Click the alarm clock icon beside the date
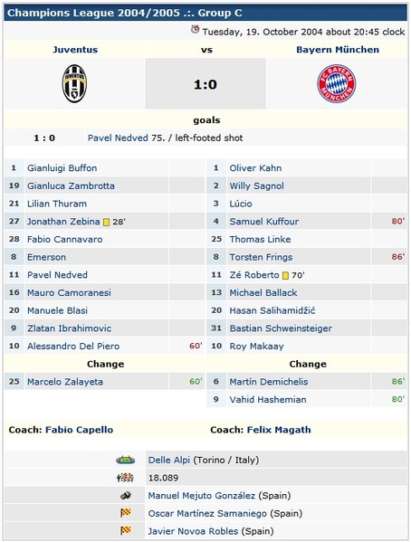The height and width of the screenshot is (542, 411). 196,30
